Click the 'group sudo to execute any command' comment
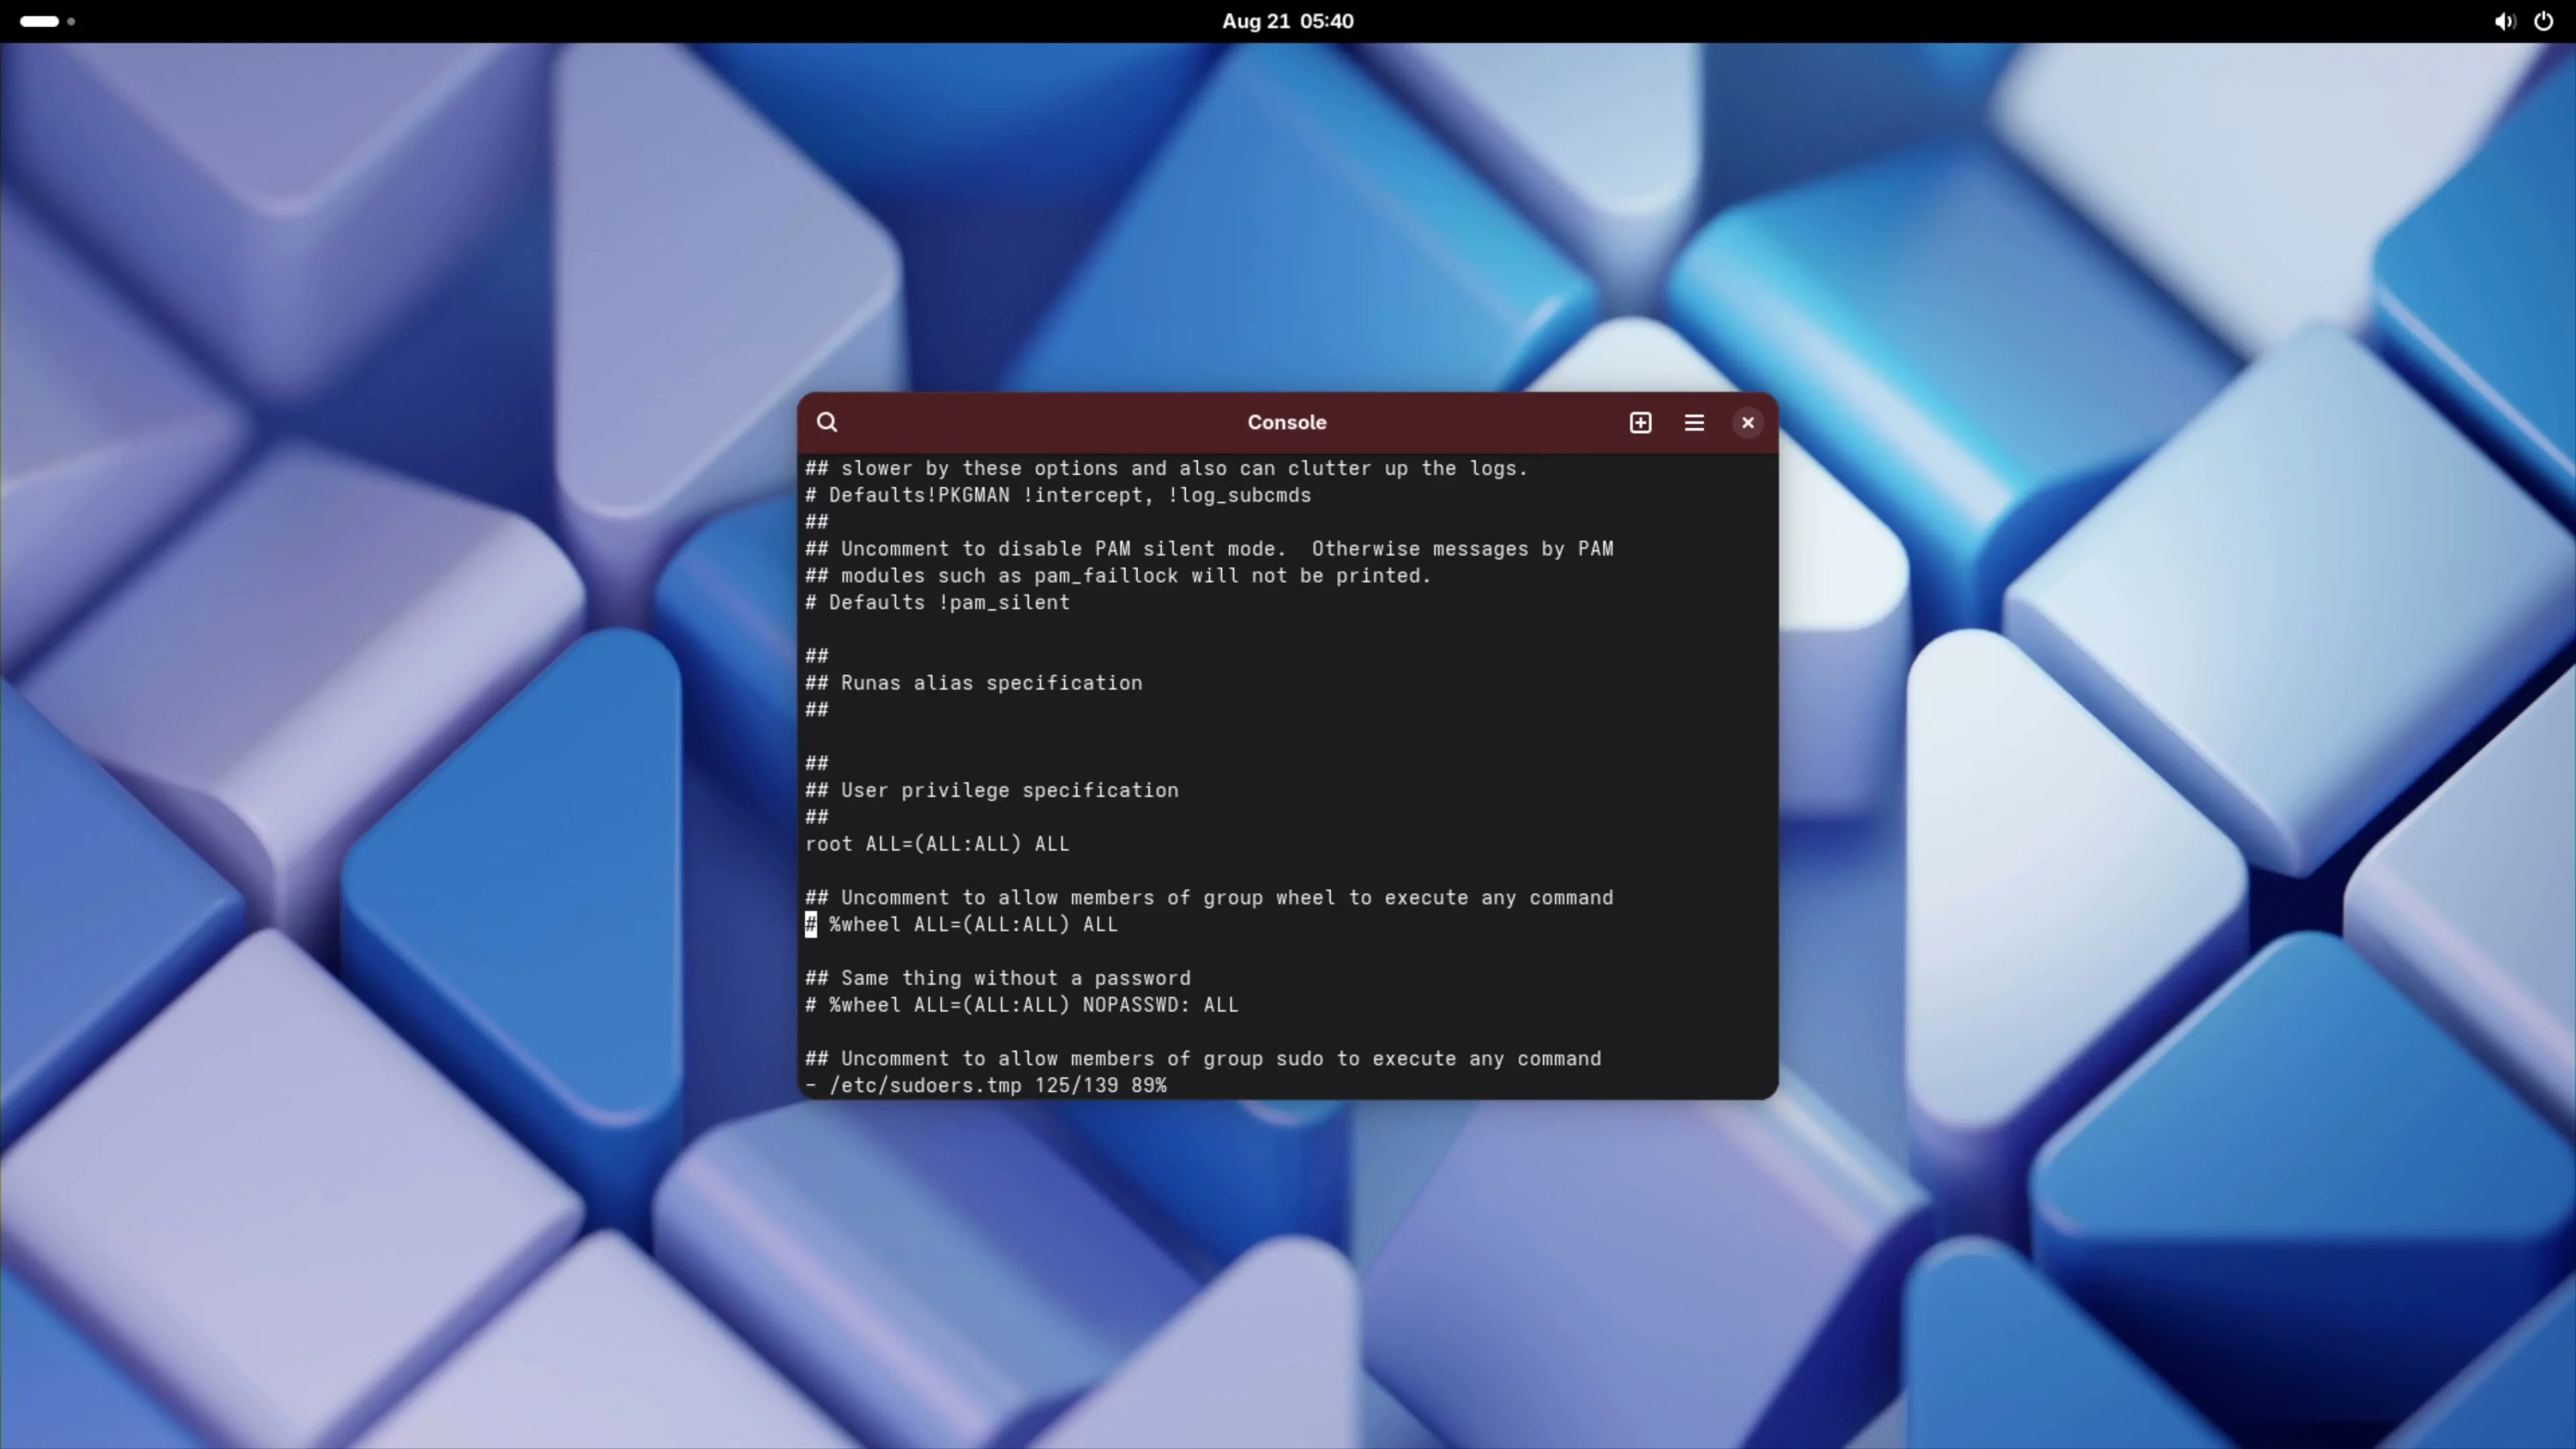Screen dimensions: 2576x1449 pyautogui.click(x=1203, y=1059)
